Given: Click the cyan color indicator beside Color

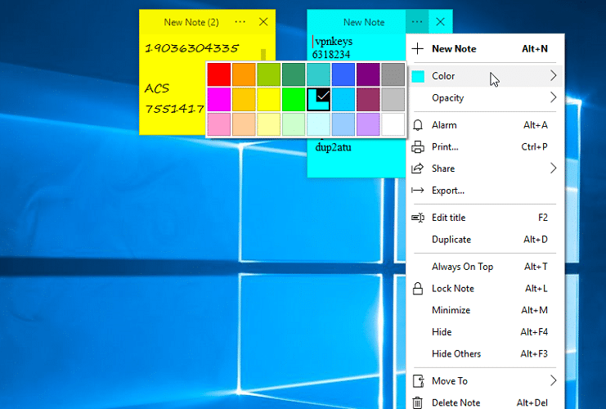Looking at the screenshot, I should [418, 76].
